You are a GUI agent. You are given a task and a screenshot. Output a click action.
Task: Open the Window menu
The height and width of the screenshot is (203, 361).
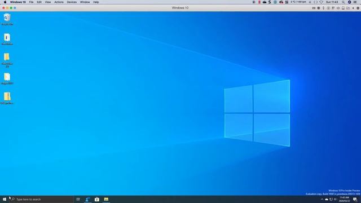tap(85, 2)
